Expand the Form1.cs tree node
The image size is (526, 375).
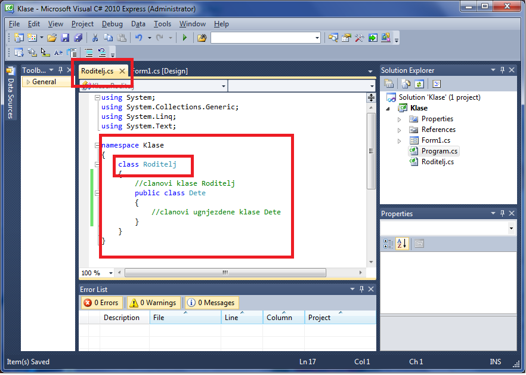[399, 141]
